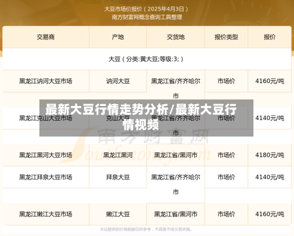
Task: Click '4140元/吨' in the 拜泉 row
Action: point(269,177)
